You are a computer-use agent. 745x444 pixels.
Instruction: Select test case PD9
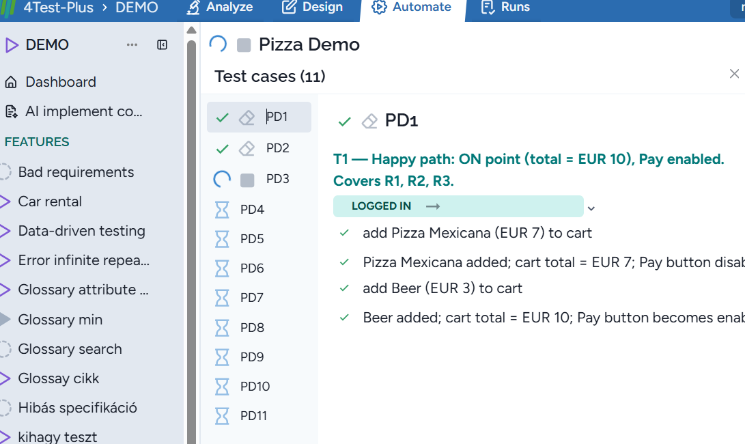(x=252, y=357)
